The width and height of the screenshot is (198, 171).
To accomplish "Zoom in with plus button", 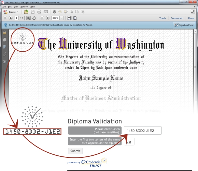I will pyautogui.click(x=48, y=18).
